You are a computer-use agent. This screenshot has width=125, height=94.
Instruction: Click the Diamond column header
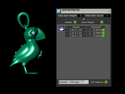tap(96, 27)
